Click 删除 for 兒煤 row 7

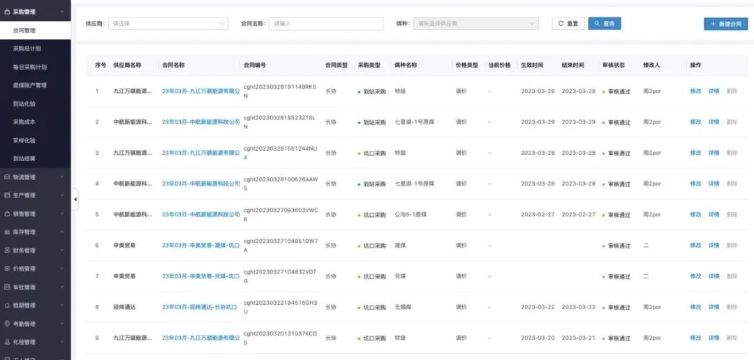(x=732, y=276)
